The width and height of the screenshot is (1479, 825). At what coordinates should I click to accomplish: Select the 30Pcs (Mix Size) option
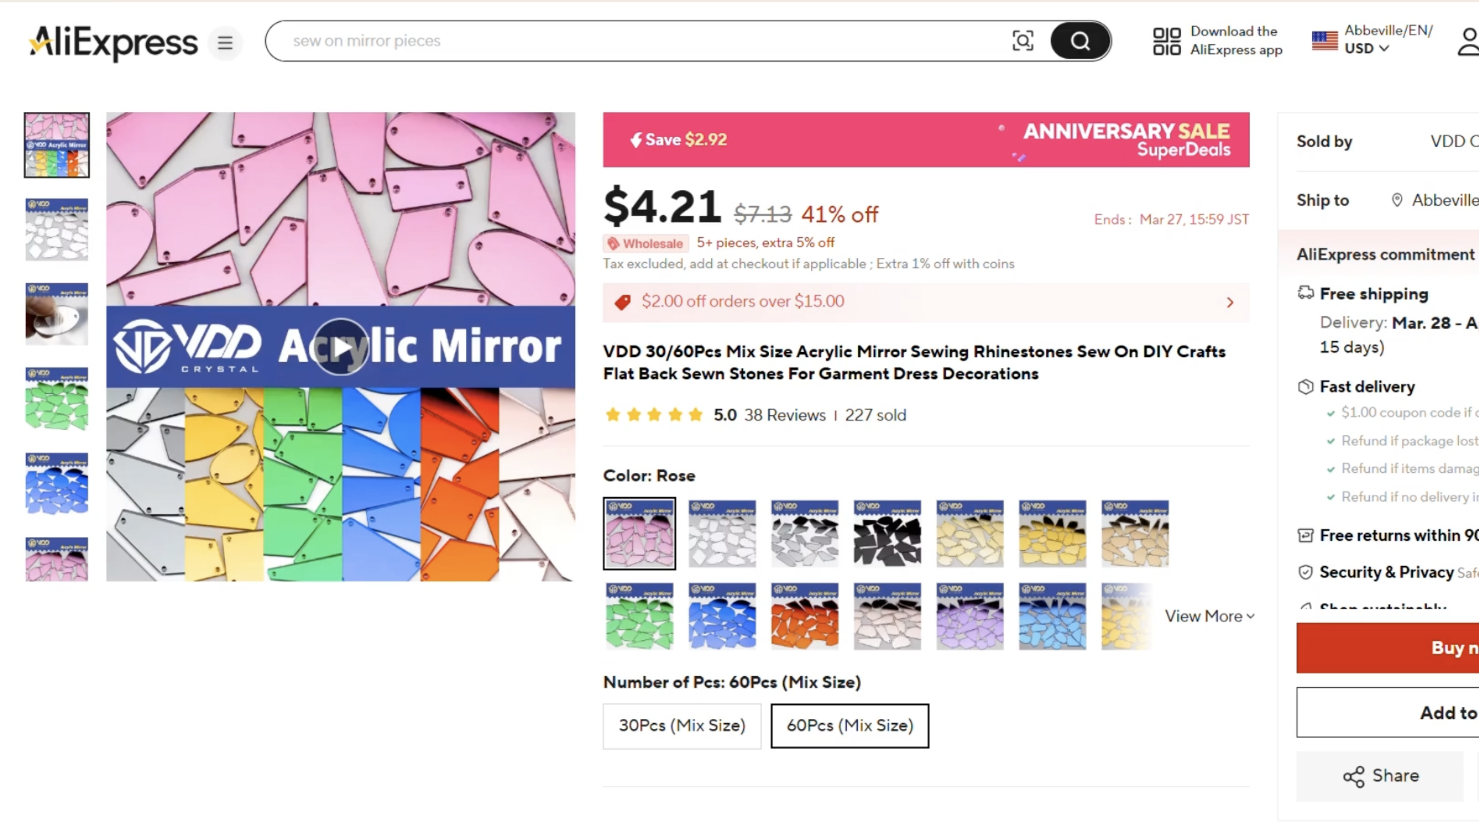[682, 726]
